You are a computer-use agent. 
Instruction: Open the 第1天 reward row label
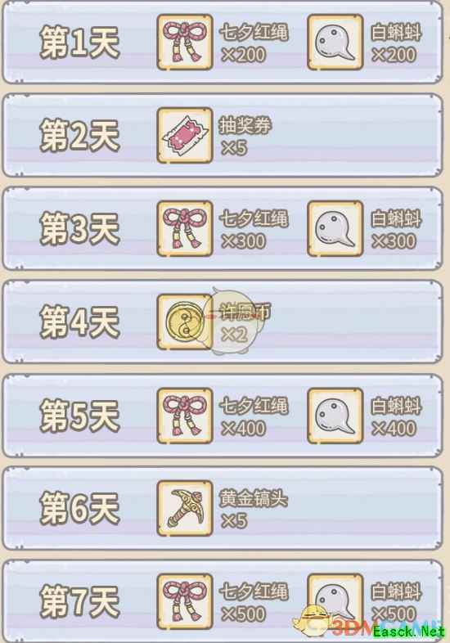tap(79, 43)
